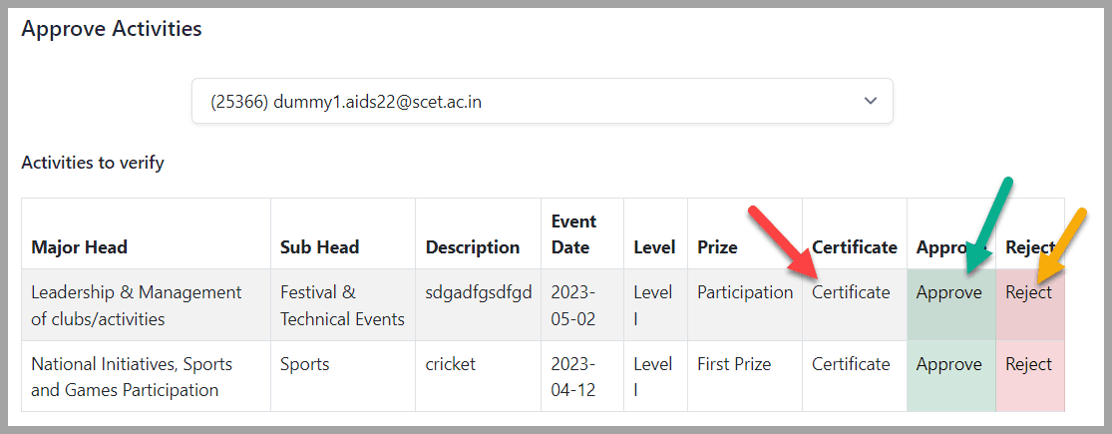Select the Sub Head column header
Image resolution: width=1112 pixels, height=434 pixels.
coord(320,246)
